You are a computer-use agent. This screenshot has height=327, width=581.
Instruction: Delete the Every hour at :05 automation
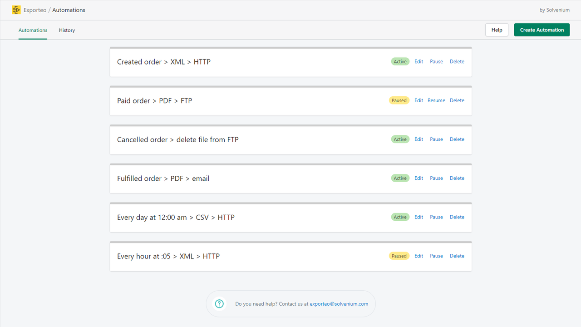pyautogui.click(x=457, y=256)
